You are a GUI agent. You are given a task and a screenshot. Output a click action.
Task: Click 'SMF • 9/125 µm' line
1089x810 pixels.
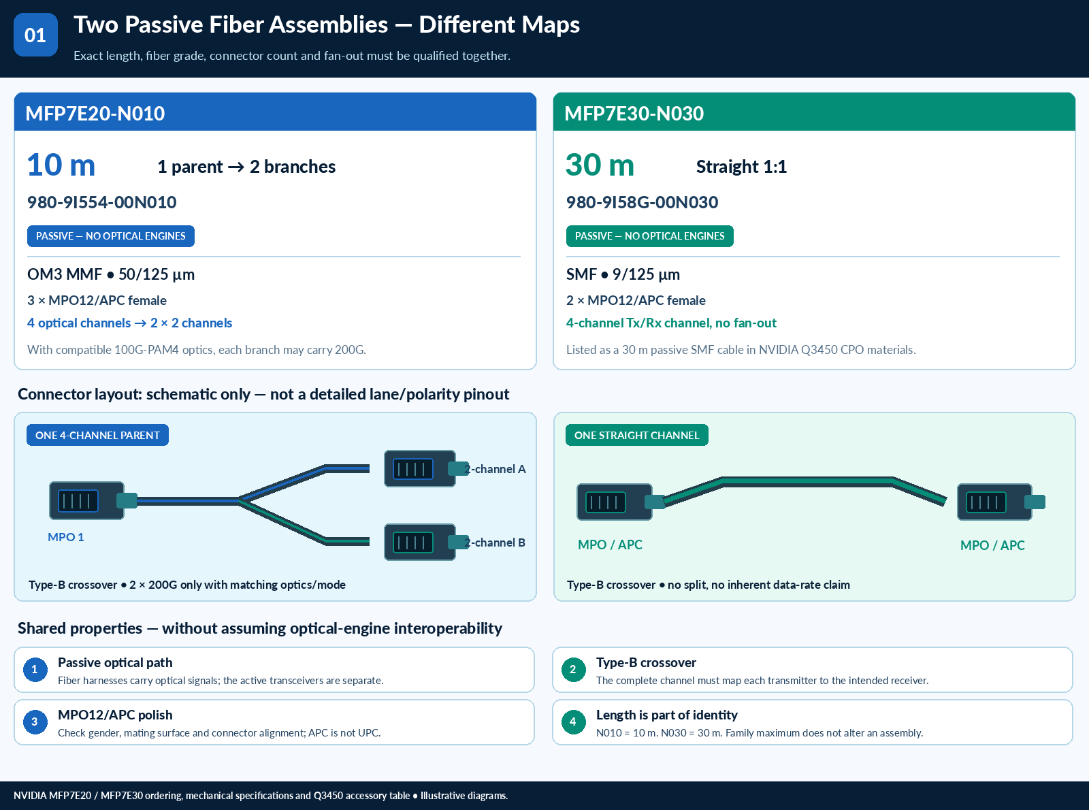(x=623, y=274)
